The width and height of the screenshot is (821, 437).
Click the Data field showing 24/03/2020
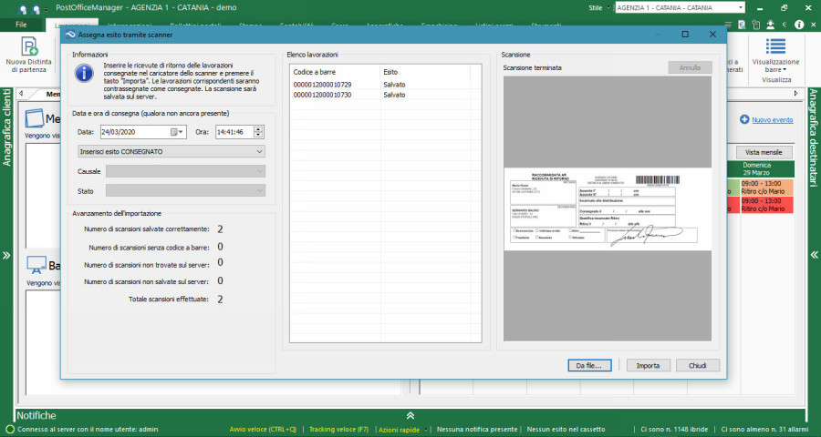(143, 132)
